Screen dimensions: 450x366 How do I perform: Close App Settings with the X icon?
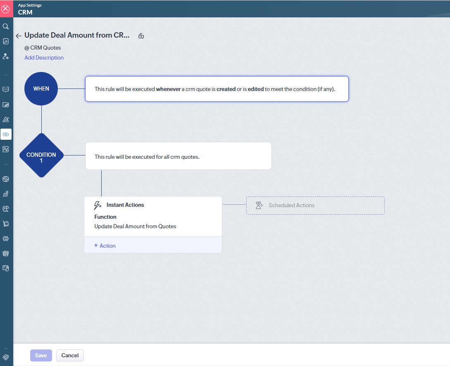pyautogui.click(x=5, y=9)
